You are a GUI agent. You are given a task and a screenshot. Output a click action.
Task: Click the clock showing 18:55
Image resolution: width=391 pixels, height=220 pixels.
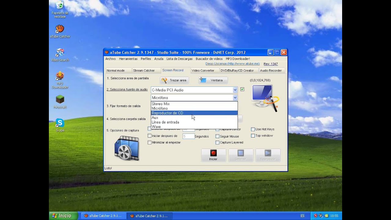click(x=334, y=216)
